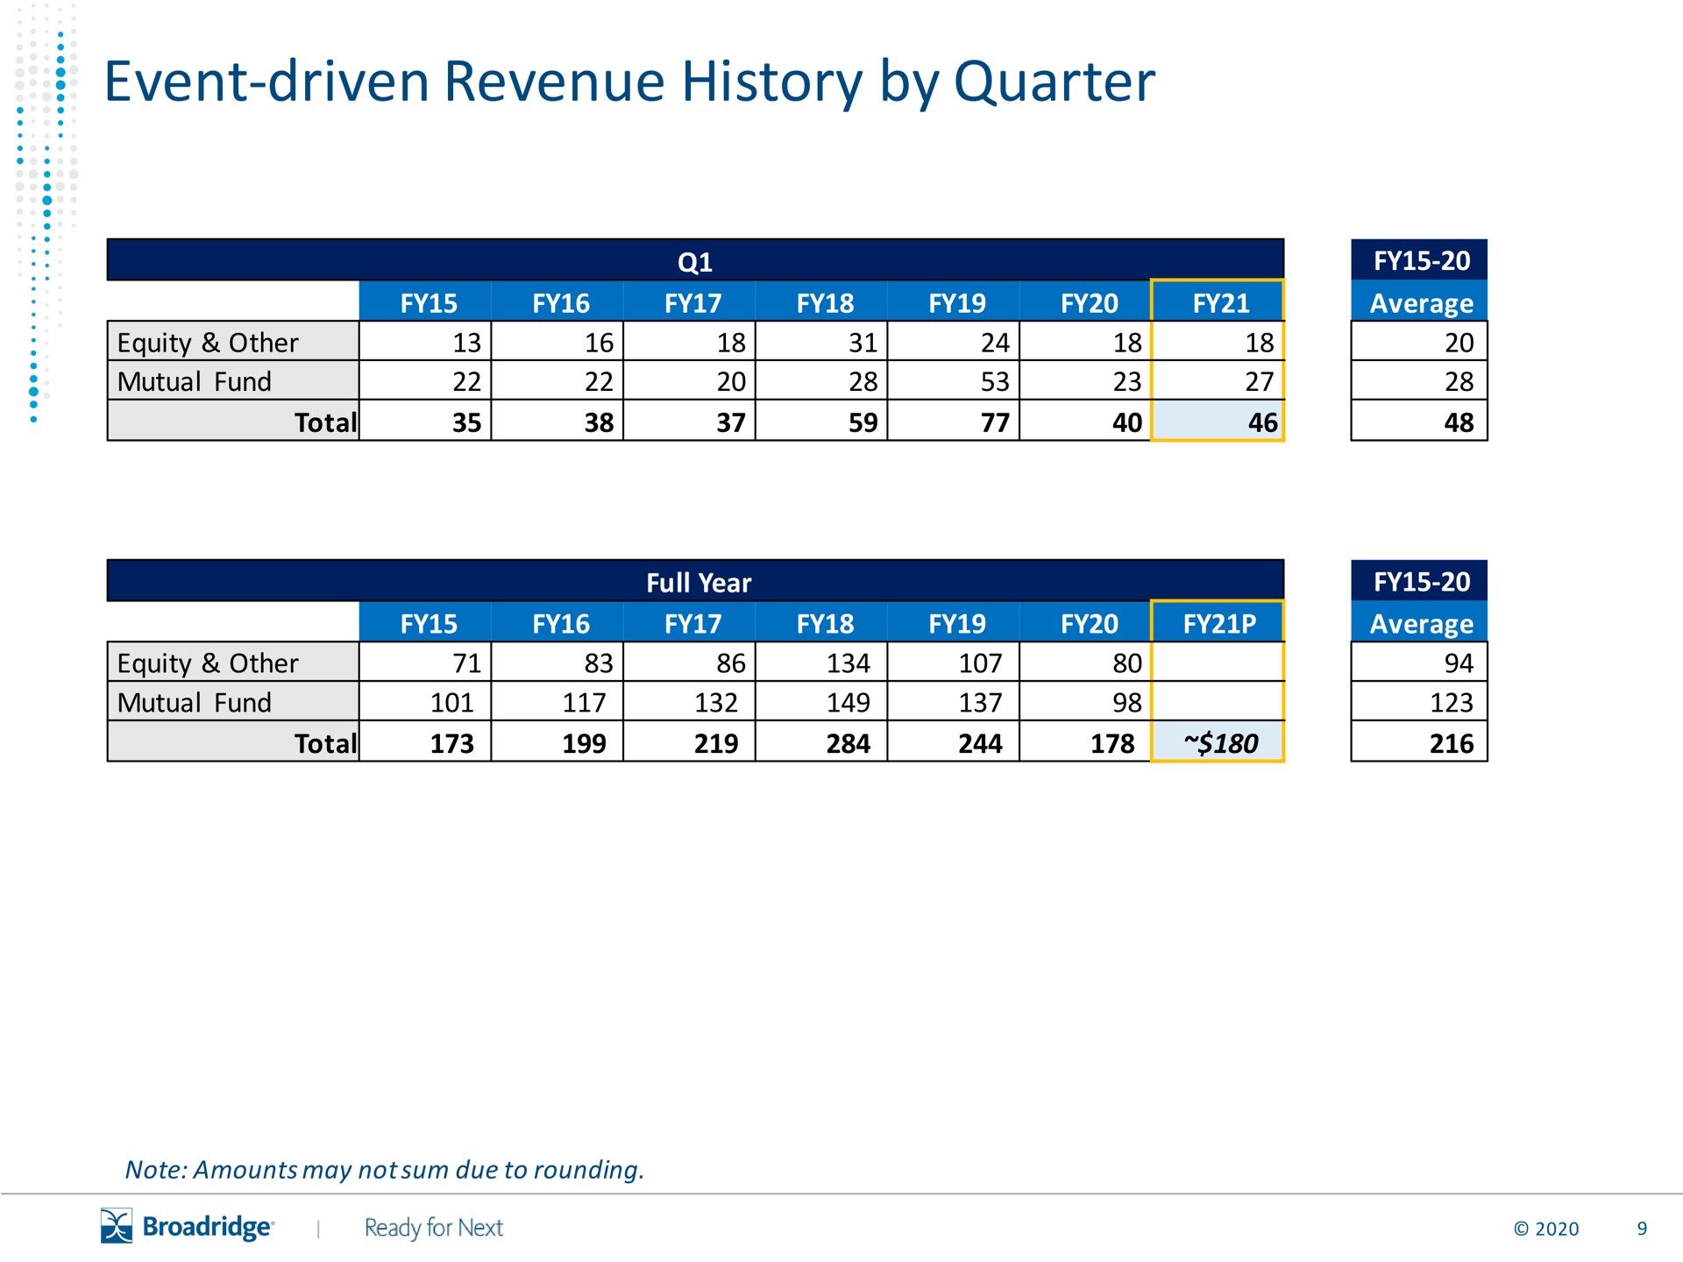Click Full Year FY16 Mutual Fund 117

(557, 702)
